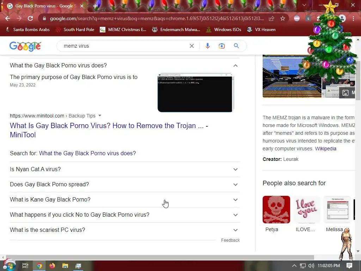Viewport: 361px width, 271px height.
Task: Open the Wikipedia link in the knowledge panel
Action: click(325, 149)
